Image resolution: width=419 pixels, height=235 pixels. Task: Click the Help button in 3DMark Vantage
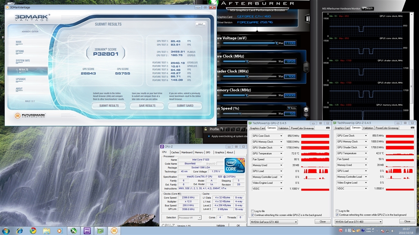coord(200,24)
